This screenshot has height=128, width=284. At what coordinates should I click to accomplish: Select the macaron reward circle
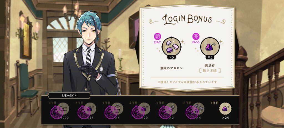pyautogui.click(x=171, y=47)
